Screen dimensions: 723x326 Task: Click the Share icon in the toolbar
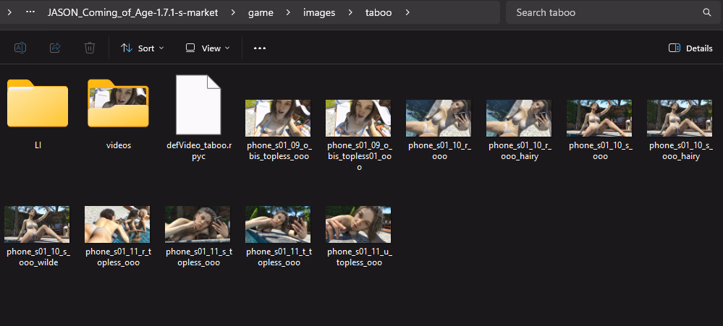click(x=55, y=48)
